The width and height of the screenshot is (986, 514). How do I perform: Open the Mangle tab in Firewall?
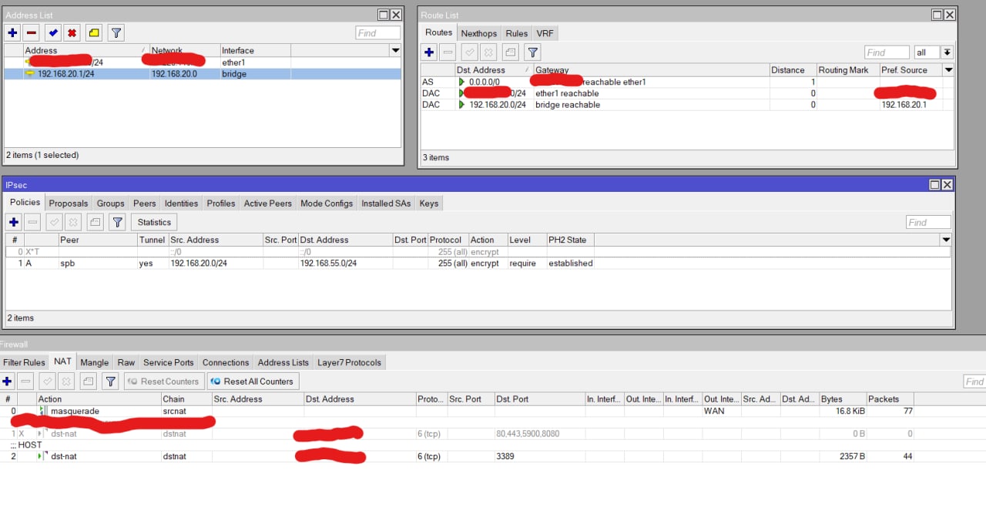[x=94, y=362]
